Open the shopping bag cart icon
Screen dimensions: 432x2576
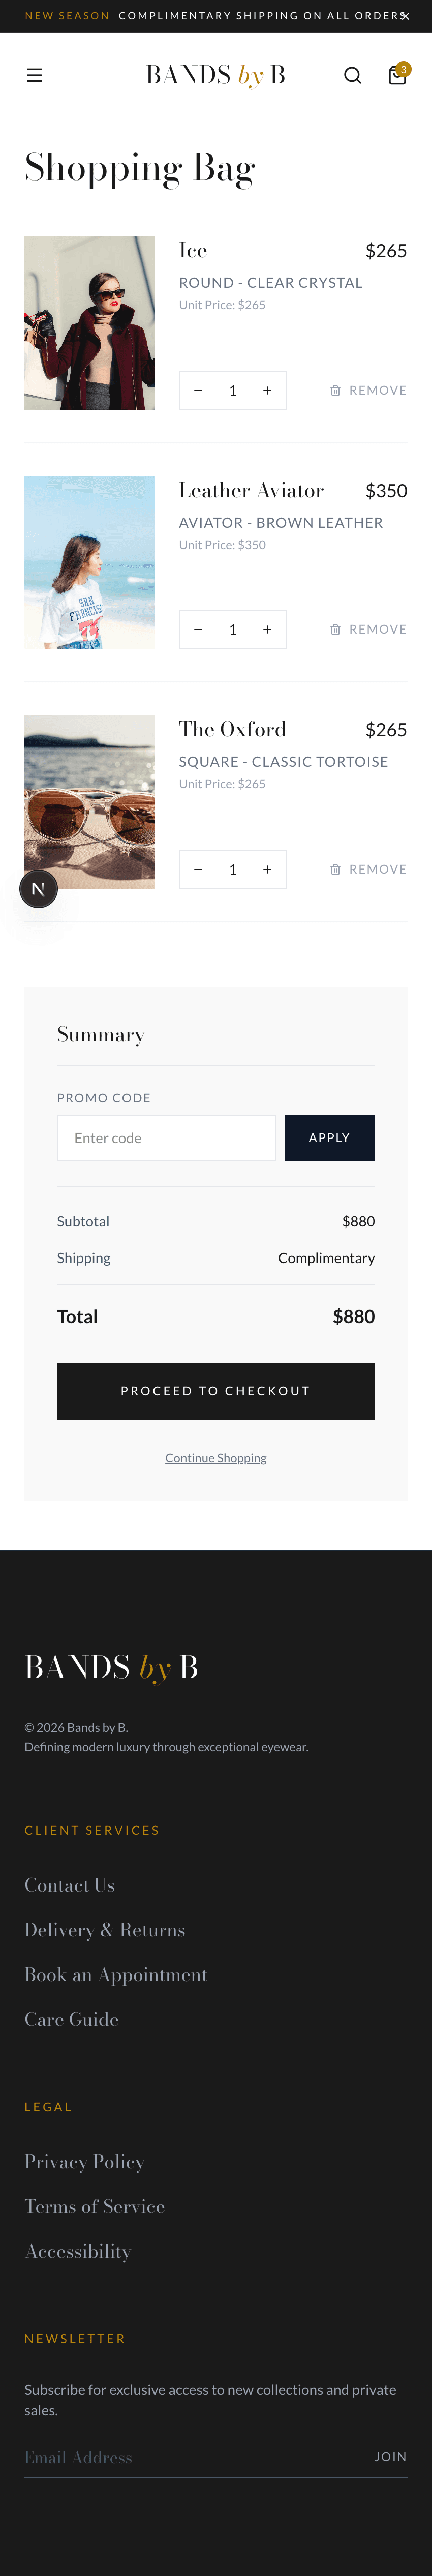tap(397, 75)
